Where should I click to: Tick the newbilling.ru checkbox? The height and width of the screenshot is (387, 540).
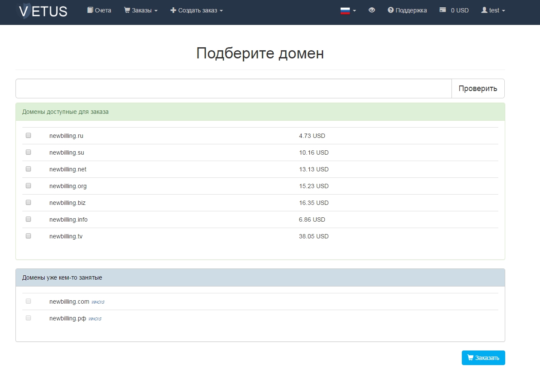[x=28, y=135]
